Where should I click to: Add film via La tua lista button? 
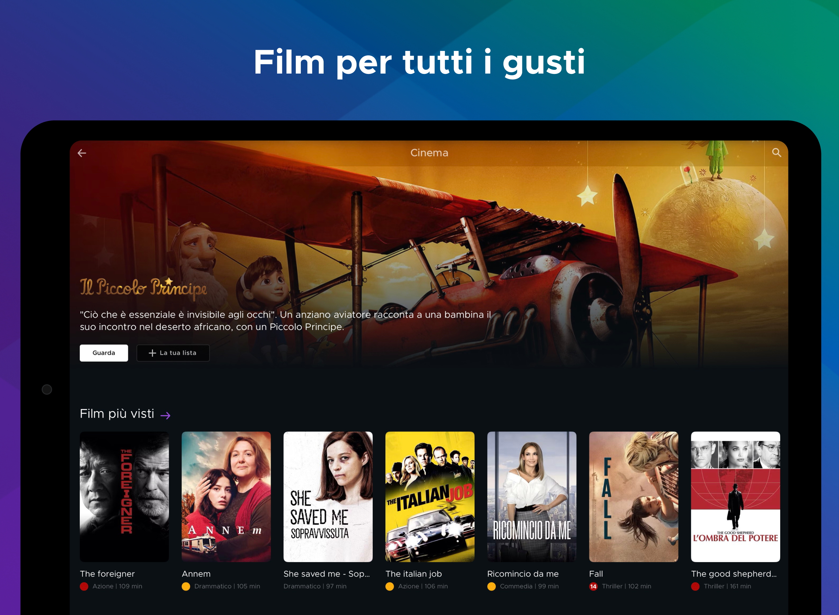(x=173, y=353)
